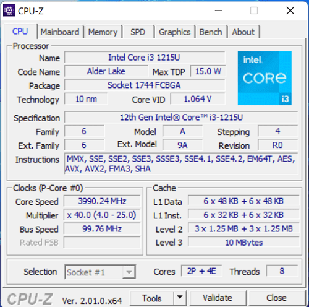Screen dimensions: 309x307
Task: Click the 10 nm technology value
Action: pyautogui.click(x=86, y=99)
